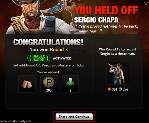Click the CONGRATULATIONS heading
149x123 pixels.
click(48, 42)
